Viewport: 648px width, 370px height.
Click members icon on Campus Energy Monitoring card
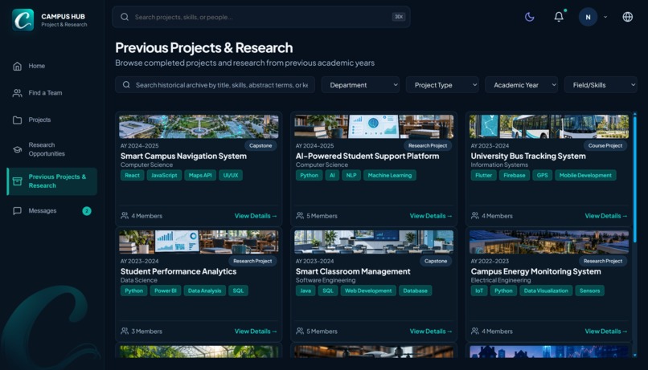point(475,331)
